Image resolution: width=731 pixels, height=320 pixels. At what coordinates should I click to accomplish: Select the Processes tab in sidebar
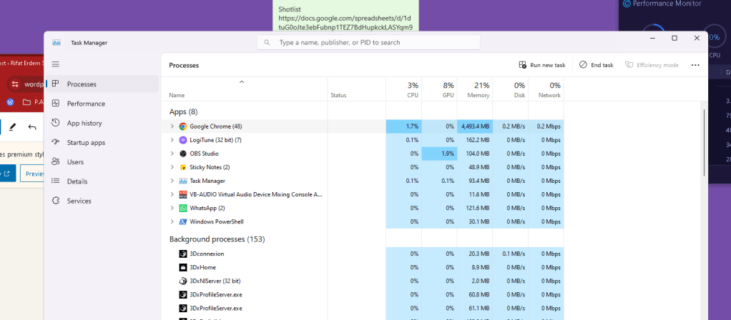coord(102,84)
